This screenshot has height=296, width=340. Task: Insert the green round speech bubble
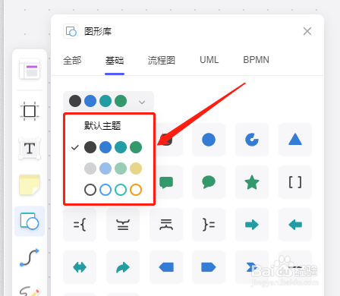click(x=209, y=182)
